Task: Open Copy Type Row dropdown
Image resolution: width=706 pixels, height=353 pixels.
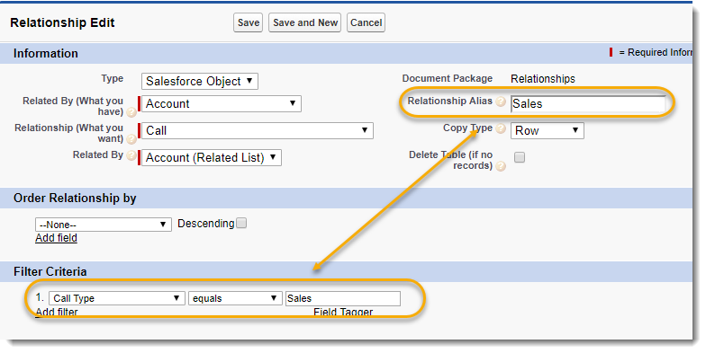Action: 548,131
